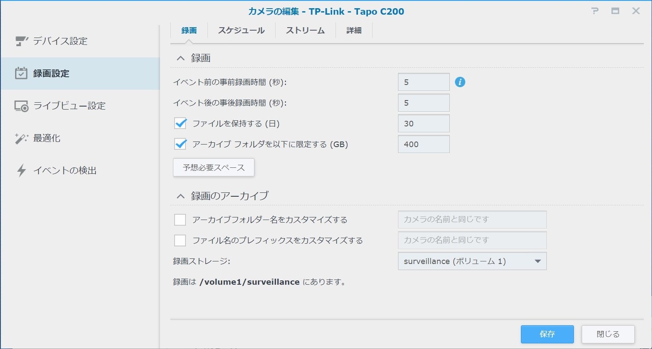Open the 録画ストレージ dropdown
The width and height of the screenshot is (652, 349).
click(x=472, y=261)
